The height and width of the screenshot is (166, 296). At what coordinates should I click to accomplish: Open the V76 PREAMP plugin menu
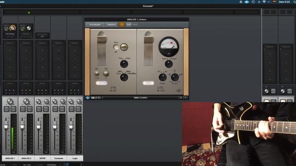click(x=95, y=24)
